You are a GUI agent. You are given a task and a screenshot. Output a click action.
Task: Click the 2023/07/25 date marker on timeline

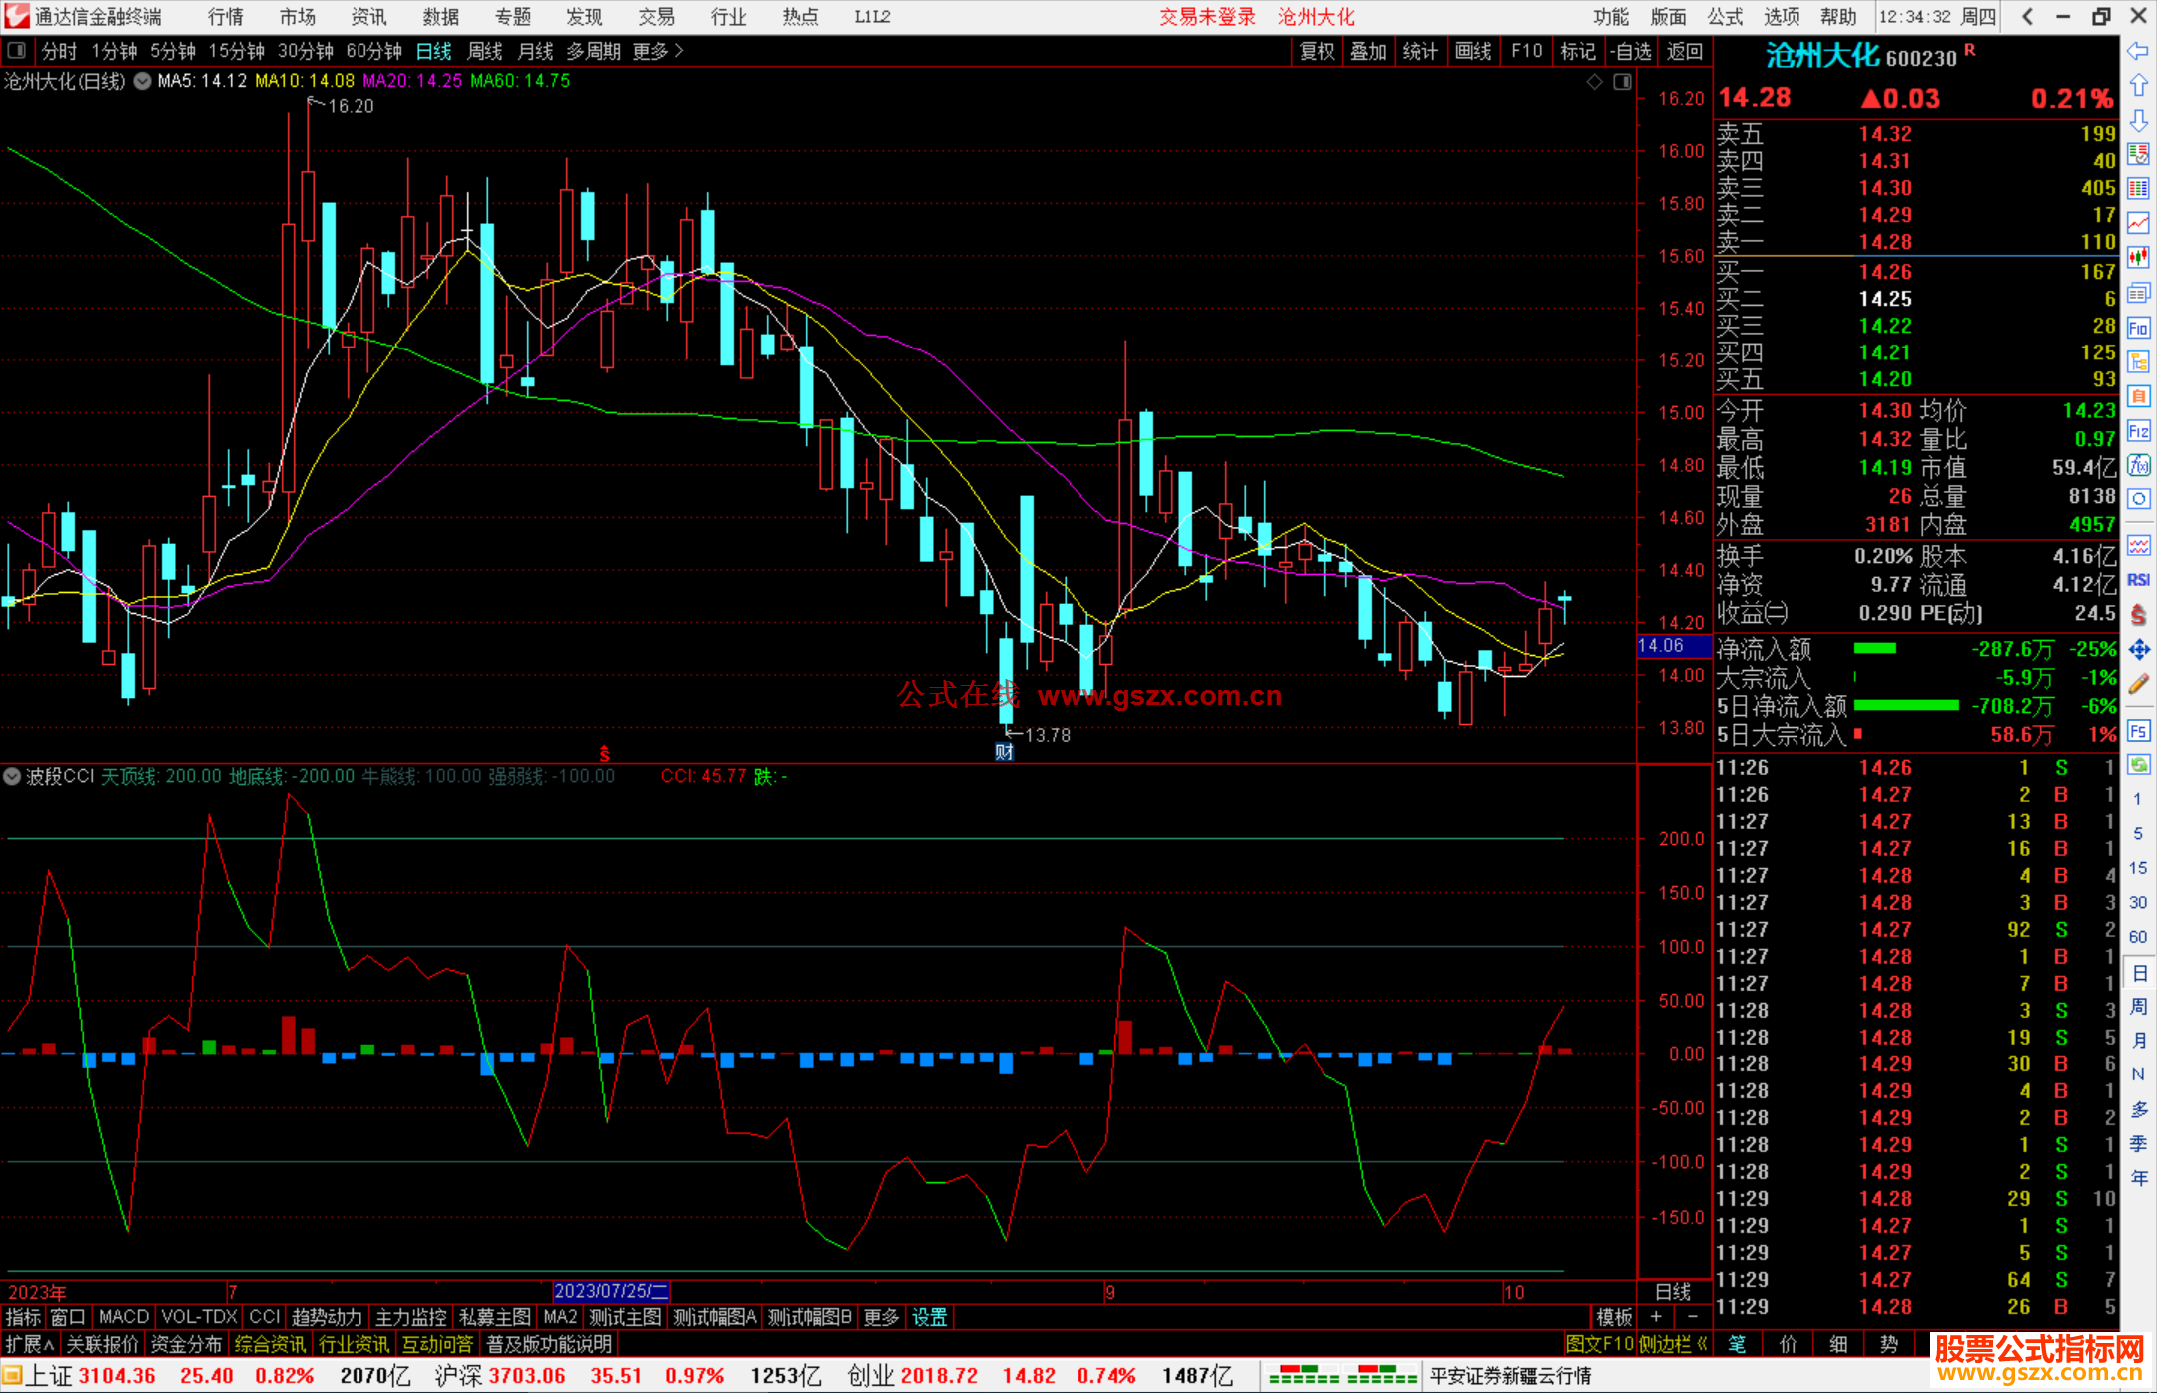[x=610, y=1291]
